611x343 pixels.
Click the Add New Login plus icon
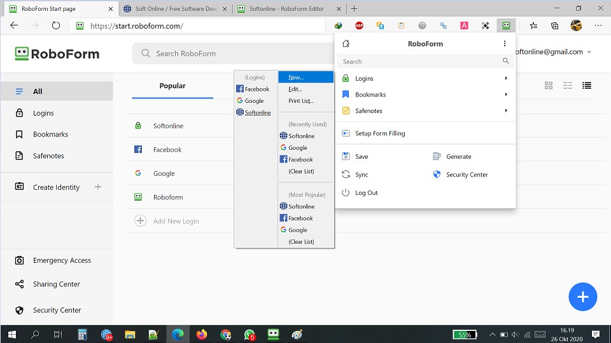(x=140, y=221)
